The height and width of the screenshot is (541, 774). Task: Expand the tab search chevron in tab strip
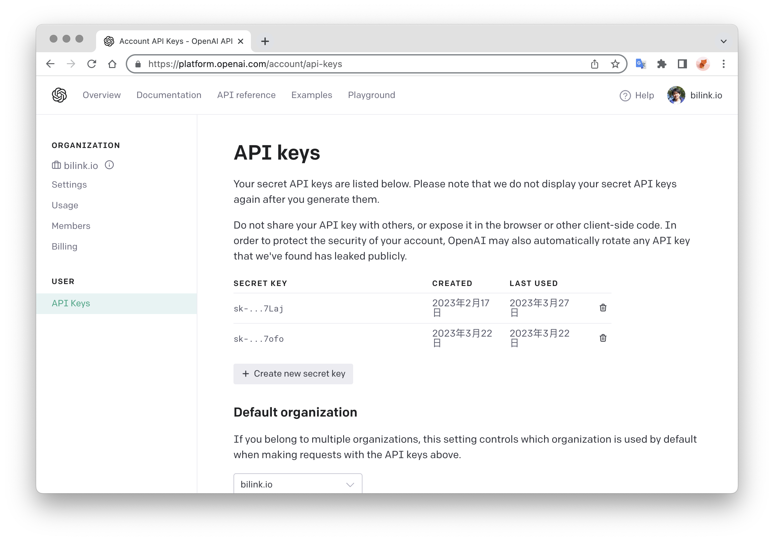point(723,41)
